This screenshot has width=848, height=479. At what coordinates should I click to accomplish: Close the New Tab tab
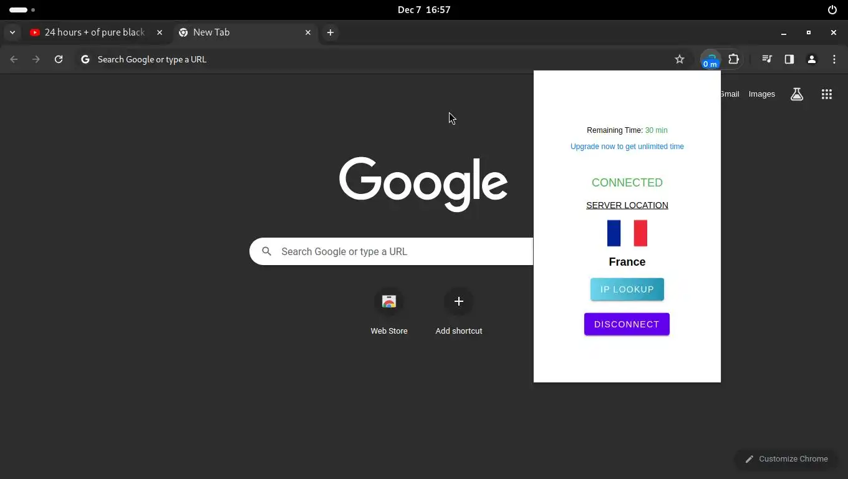pyautogui.click(x=308, y=32)
